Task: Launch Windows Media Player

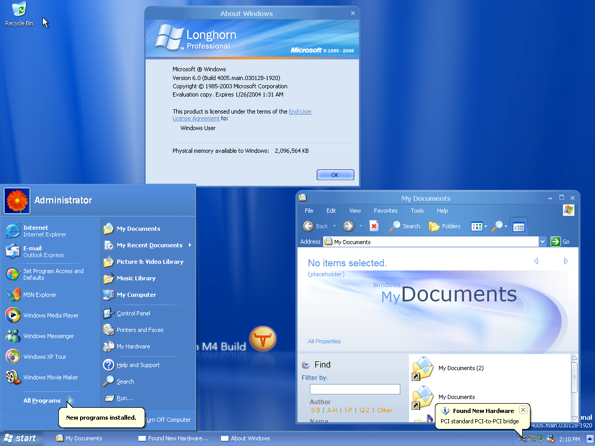Action: coord(42,315)
